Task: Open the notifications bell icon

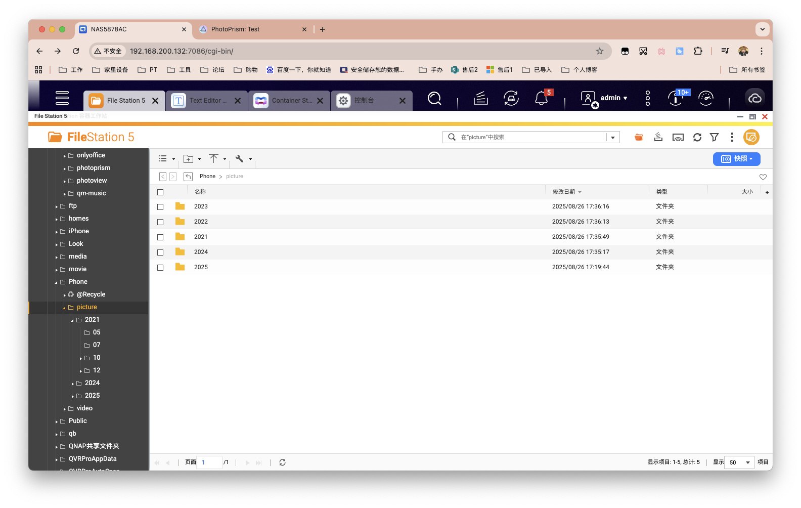Action: click(541, 99)
